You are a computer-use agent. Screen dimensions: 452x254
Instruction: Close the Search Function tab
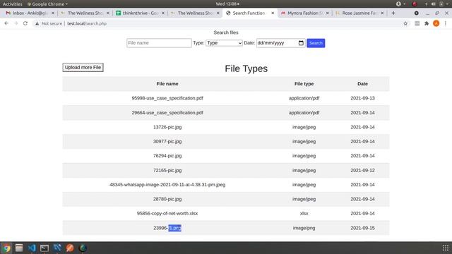273,13
